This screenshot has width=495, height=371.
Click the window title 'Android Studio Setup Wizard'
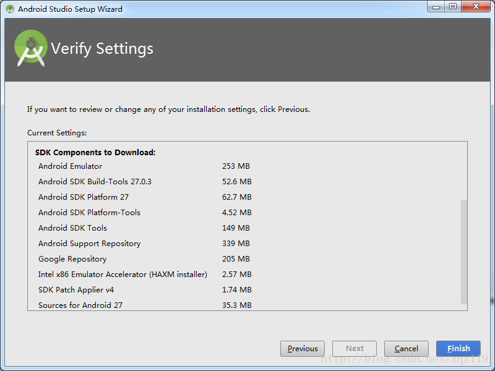point(70,9)
